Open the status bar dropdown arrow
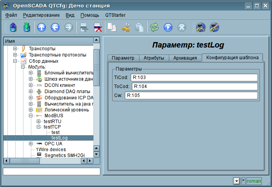The height and width of the screenshot is (187, 272). 236,181
